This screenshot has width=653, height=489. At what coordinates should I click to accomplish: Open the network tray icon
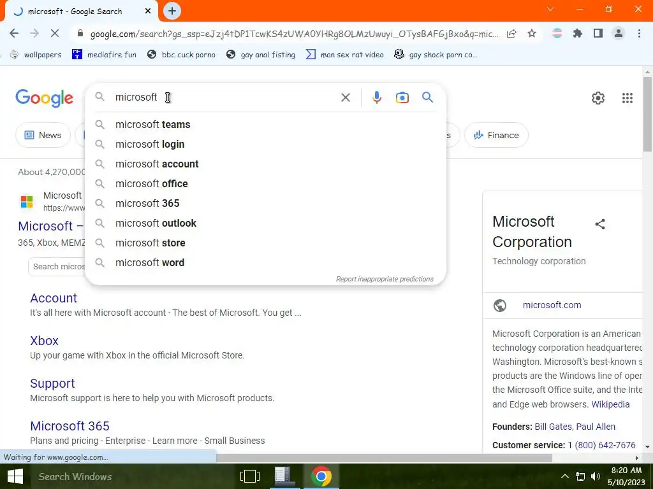[x=580, y=476]
